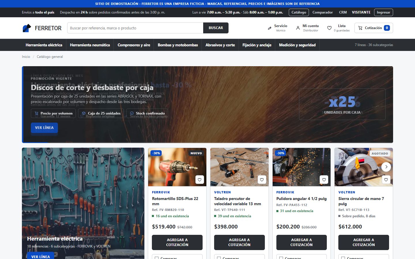Open the Pulidora angular product image
415x259 pixels.
[301, 167]
